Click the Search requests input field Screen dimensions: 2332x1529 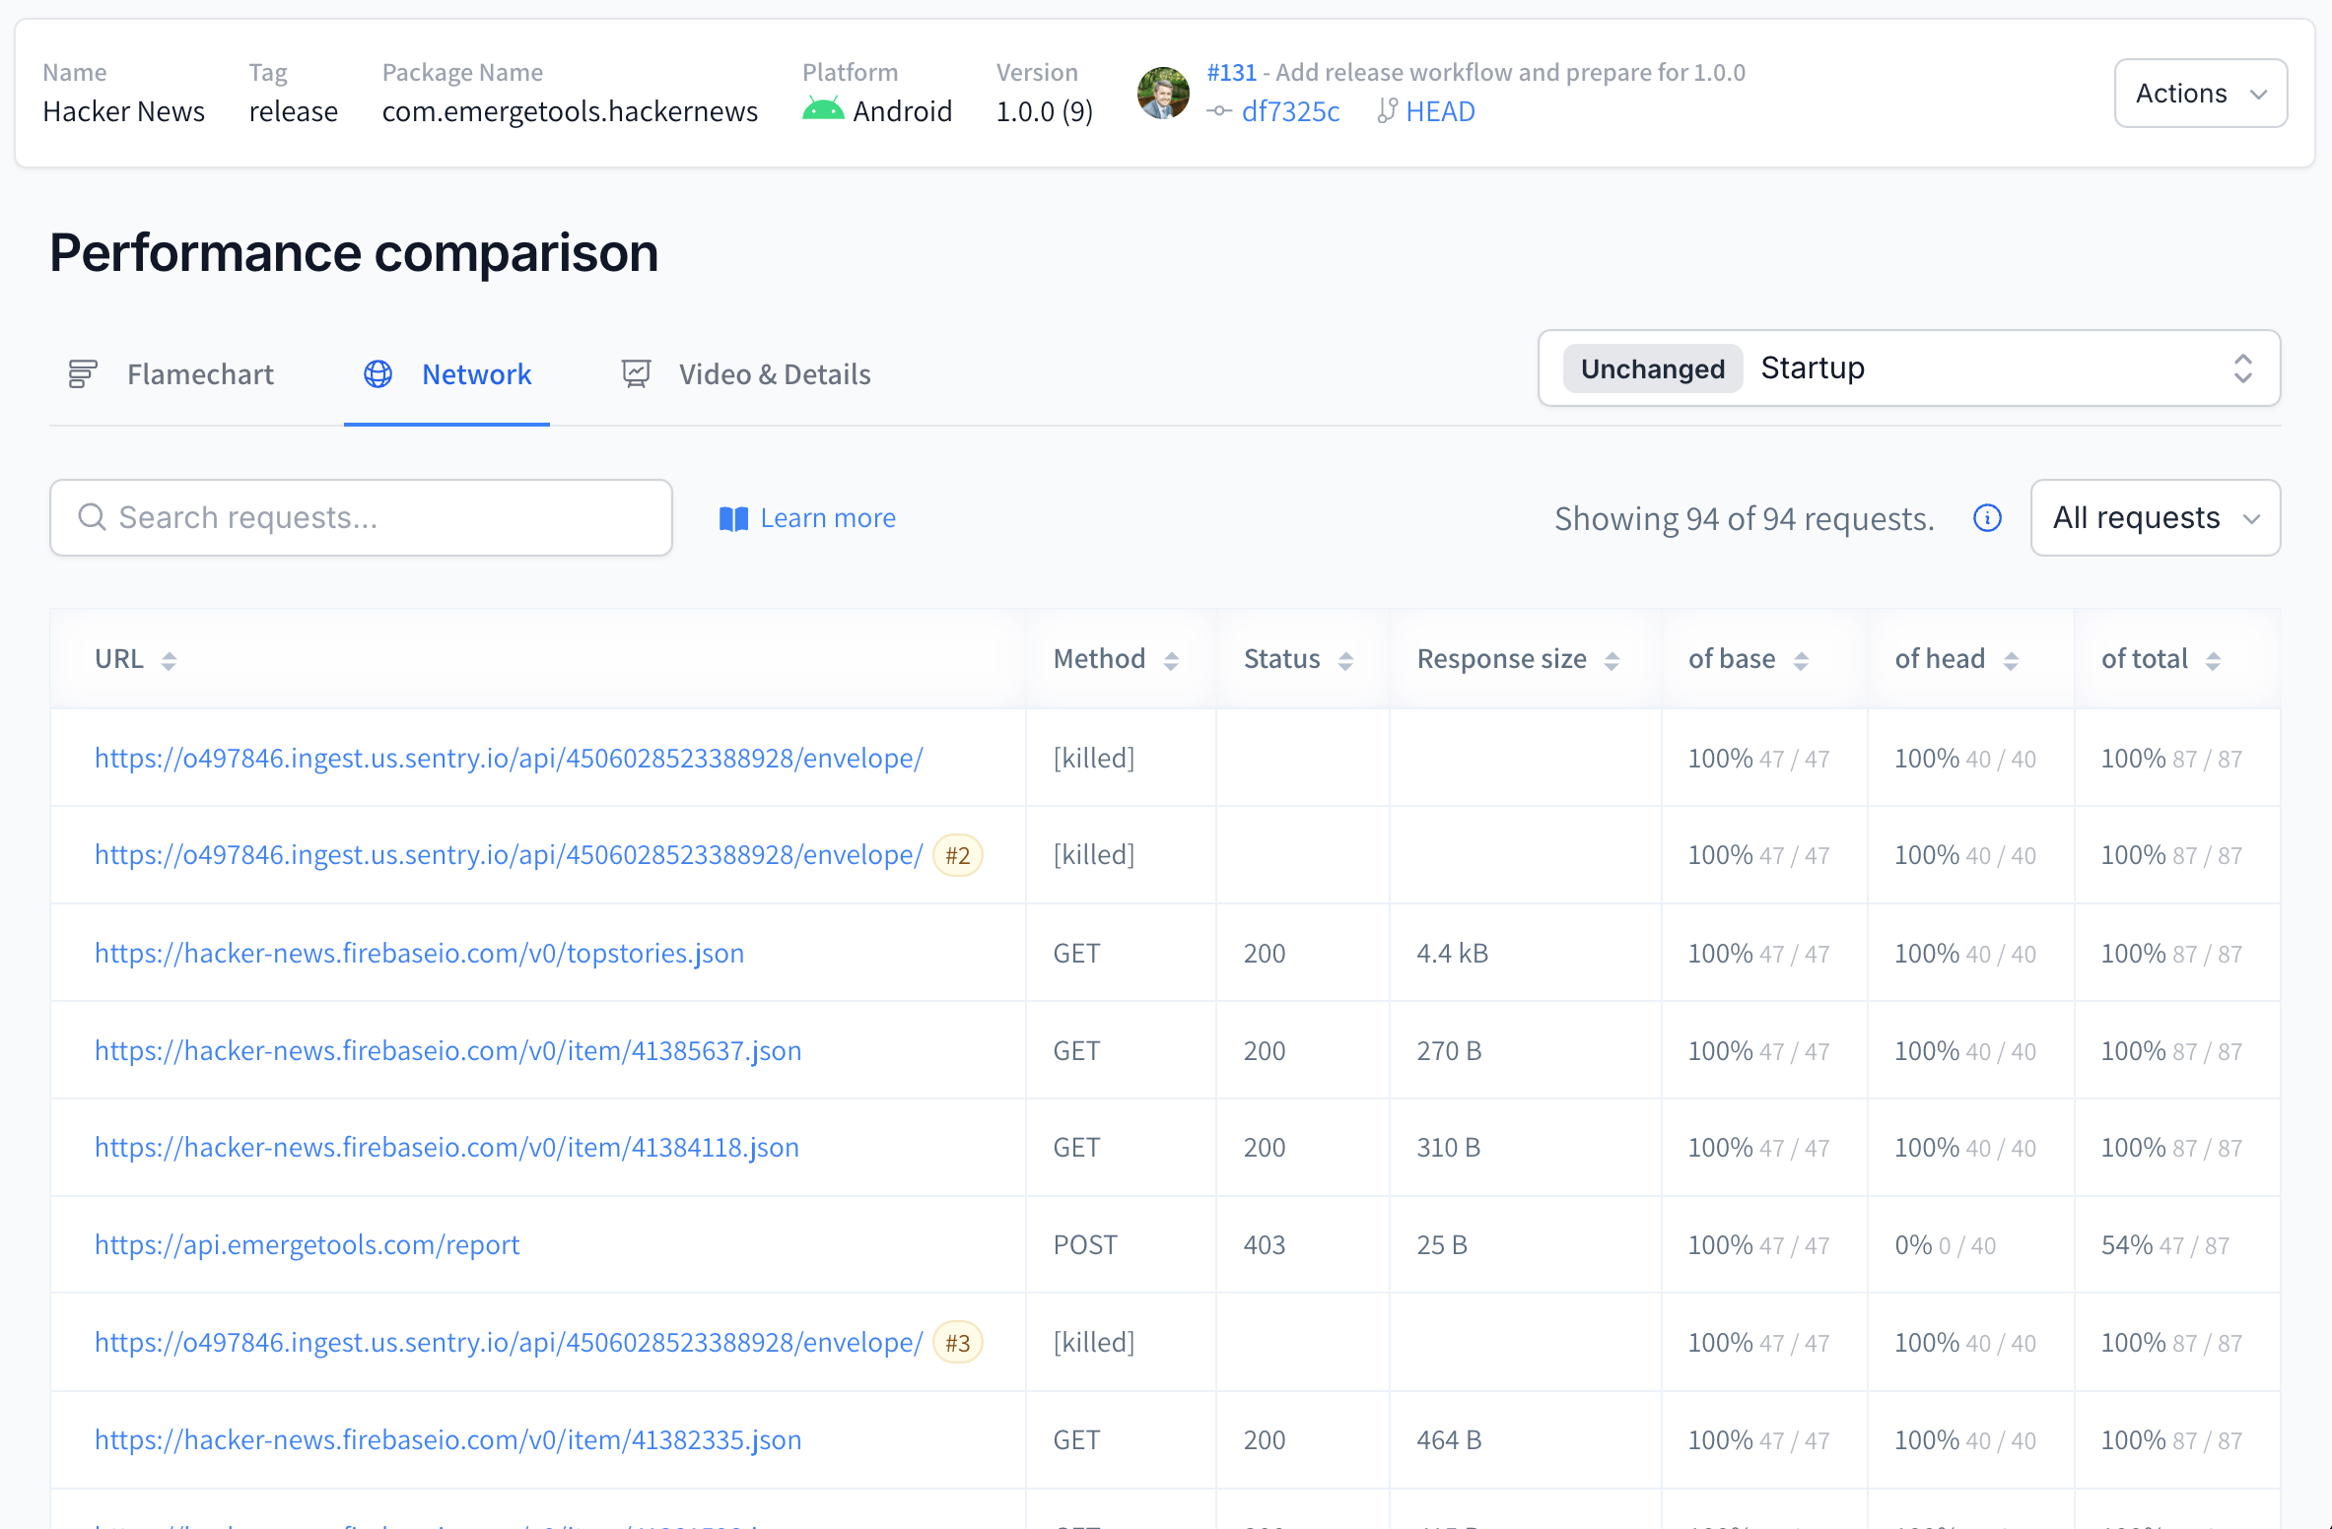[361, 516]
